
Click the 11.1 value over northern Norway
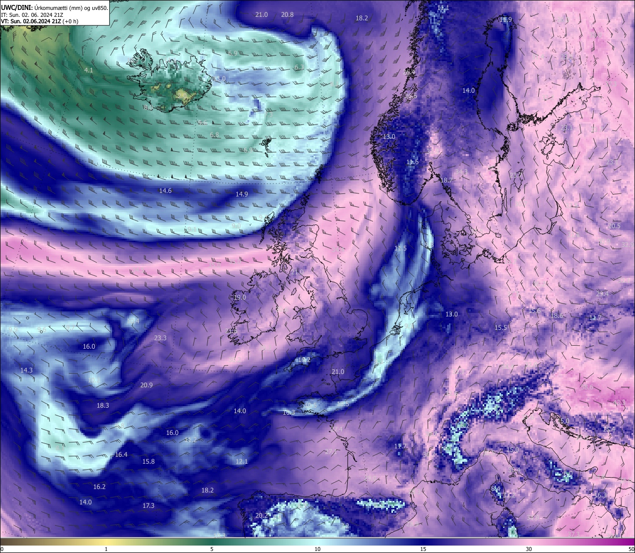tap(443, 8)
